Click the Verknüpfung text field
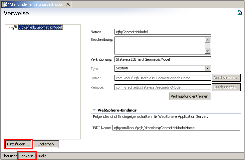The image size is (245, 160). tap(162, 59)
